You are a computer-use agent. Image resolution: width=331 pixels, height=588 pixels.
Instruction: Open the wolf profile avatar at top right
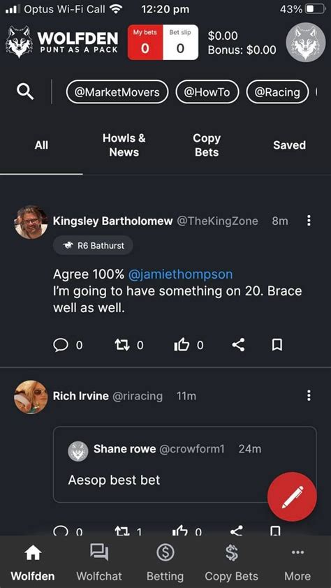click(305, 43)
